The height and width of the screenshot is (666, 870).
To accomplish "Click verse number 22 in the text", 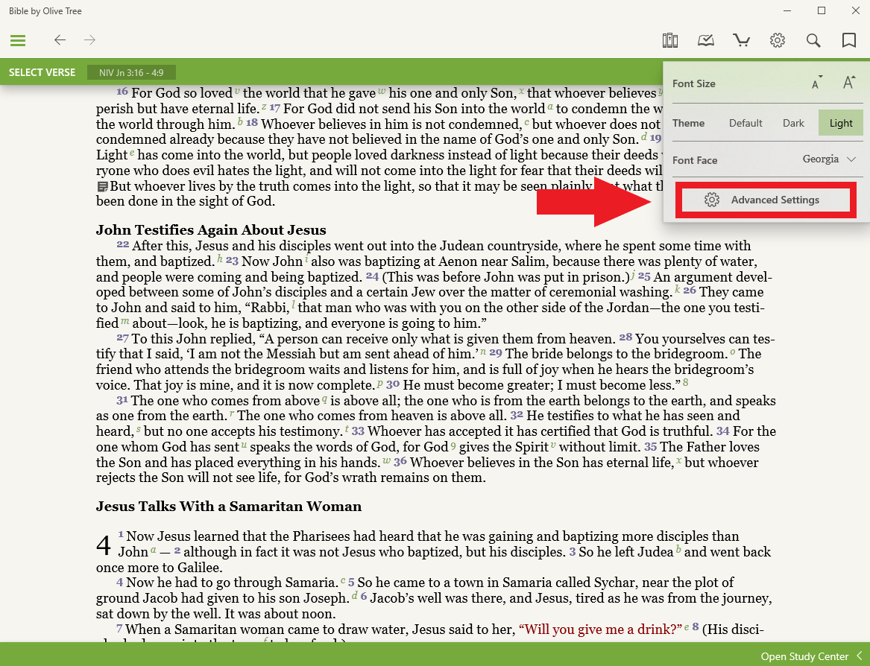I will [x=122, y=245].
